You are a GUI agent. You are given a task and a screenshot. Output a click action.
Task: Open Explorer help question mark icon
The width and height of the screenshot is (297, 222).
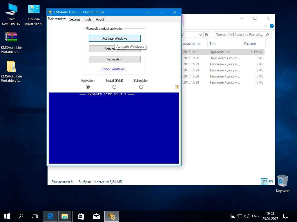click(271, 26)
